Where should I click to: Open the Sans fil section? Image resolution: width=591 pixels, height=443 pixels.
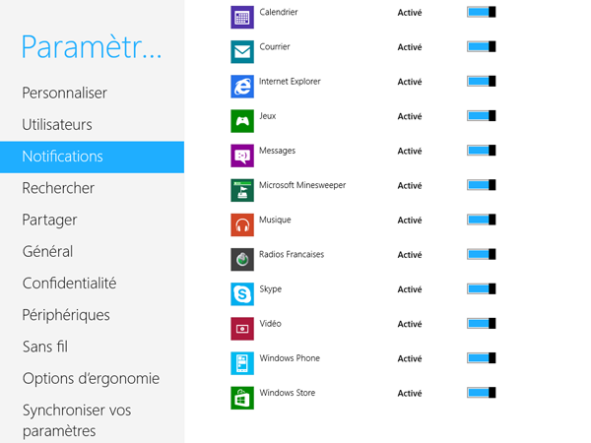click(x=45, y=347)
